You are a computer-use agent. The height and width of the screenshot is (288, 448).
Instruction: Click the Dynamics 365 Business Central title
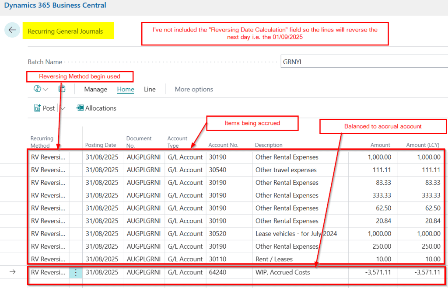55,6
